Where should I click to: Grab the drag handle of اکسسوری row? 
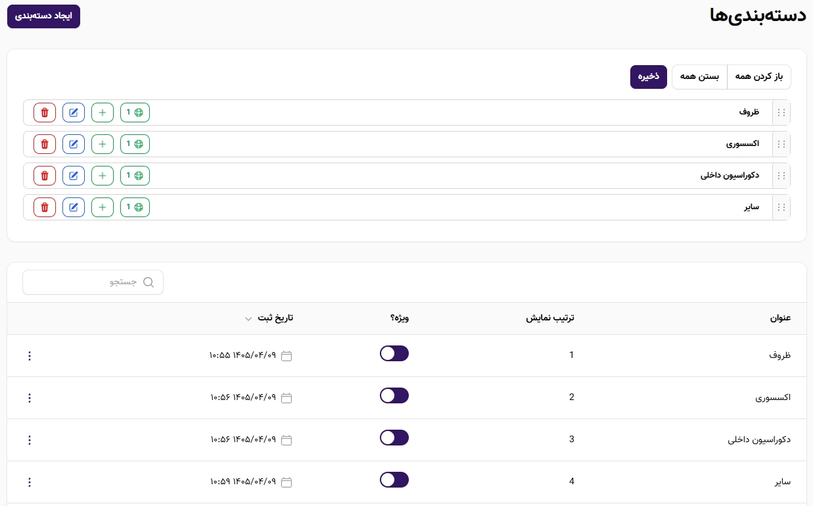[x=781, y=144]
